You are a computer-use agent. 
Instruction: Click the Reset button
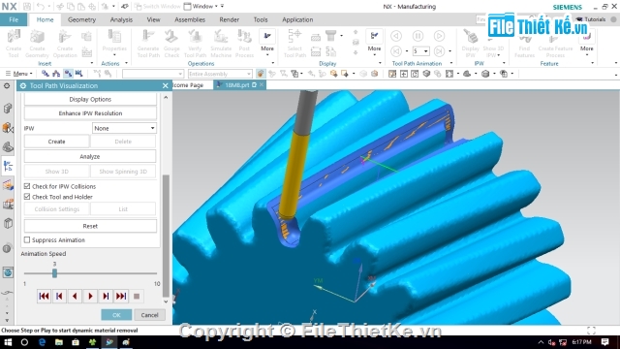tap(90, 226)
